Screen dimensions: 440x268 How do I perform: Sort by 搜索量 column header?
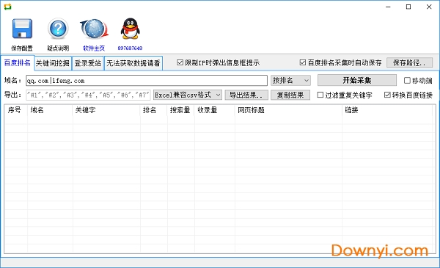coord(180,110)
